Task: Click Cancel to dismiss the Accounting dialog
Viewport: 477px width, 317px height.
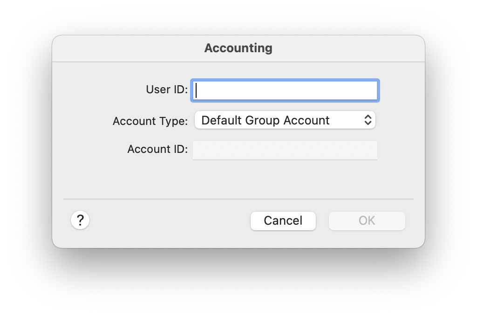Action: point(283,221)
